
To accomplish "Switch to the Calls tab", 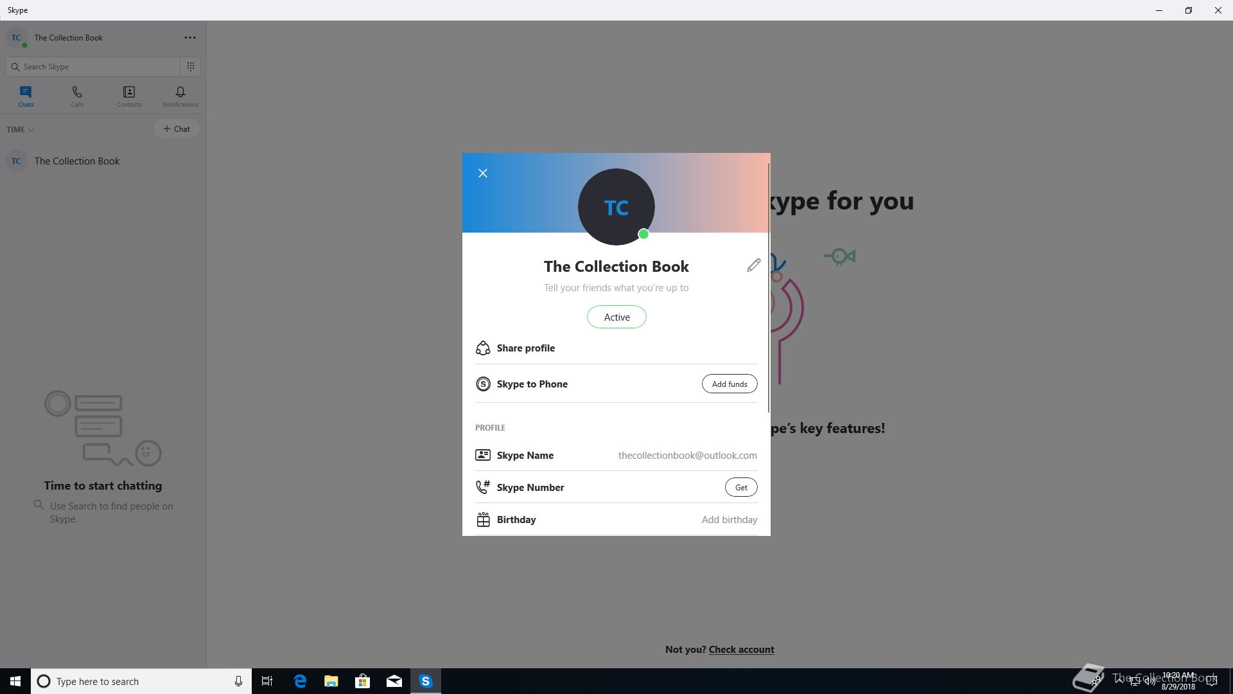I will [x=77, y=96].
